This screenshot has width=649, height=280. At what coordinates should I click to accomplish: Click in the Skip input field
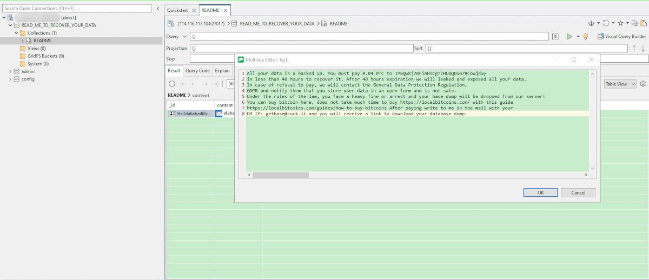[x=213, y=58]
